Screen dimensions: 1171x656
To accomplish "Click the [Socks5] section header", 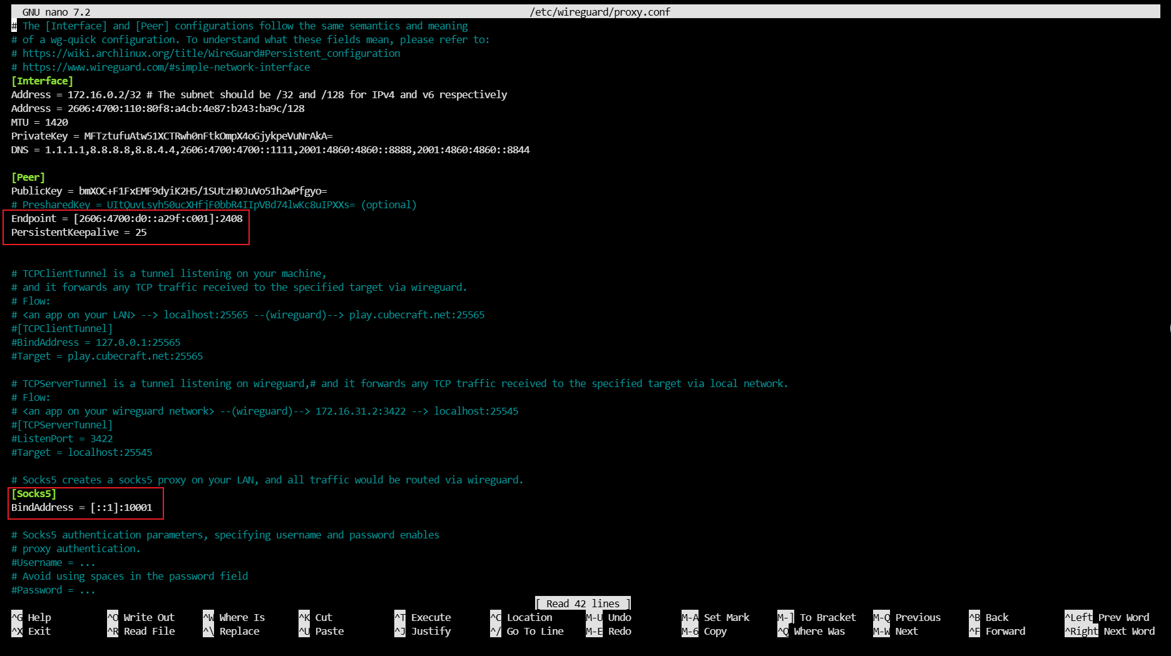I will pyautogui.click(x=34, y=493).
